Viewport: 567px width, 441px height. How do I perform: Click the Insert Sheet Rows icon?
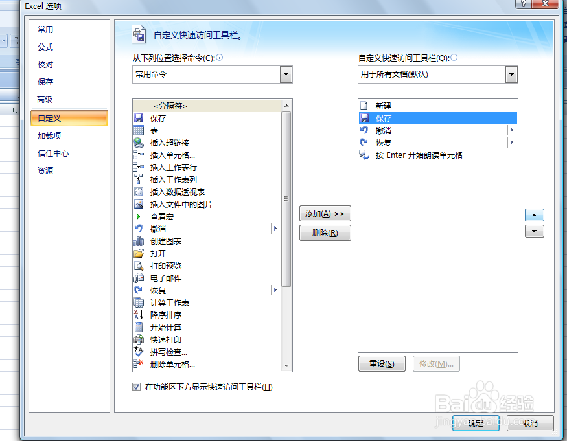point(139,167)
